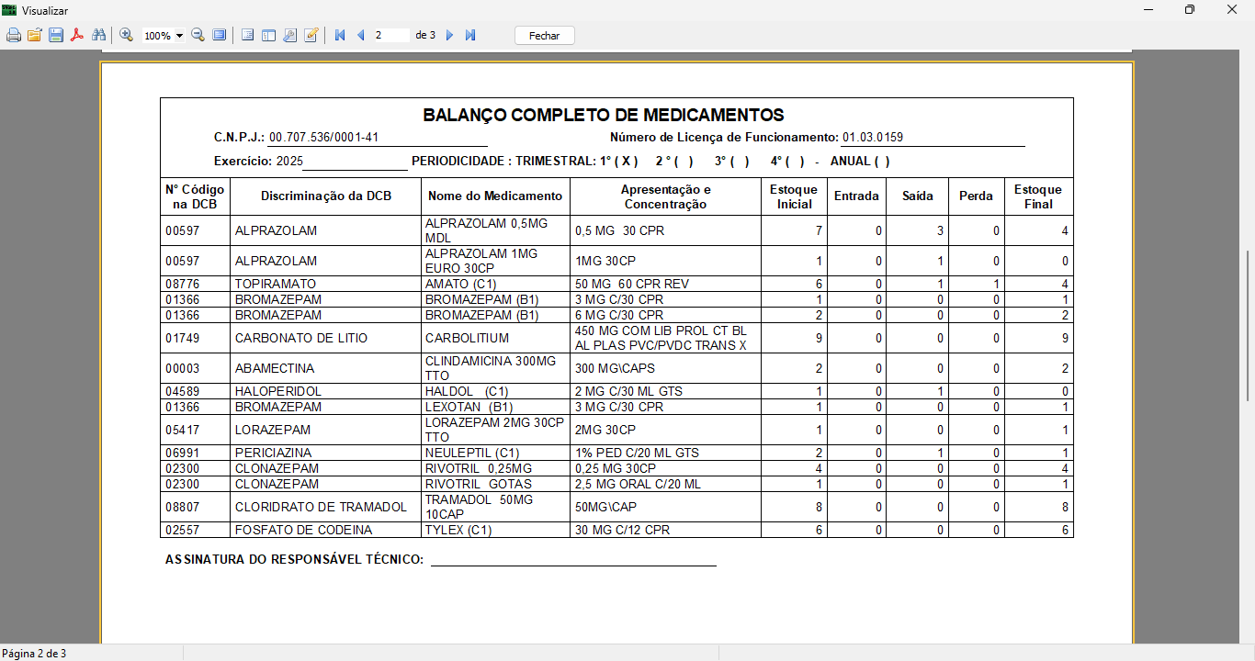Go to the first page
This screenshot has width=1255, height=661.
pyautogui.click(x=340, y=36)
